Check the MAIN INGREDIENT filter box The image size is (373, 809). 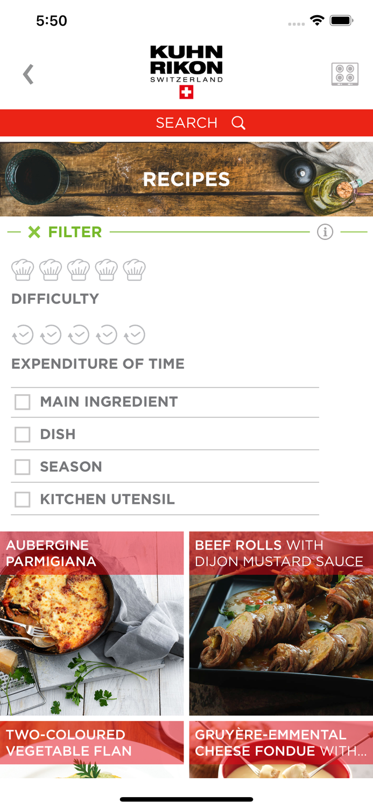(x=22, y=402)
